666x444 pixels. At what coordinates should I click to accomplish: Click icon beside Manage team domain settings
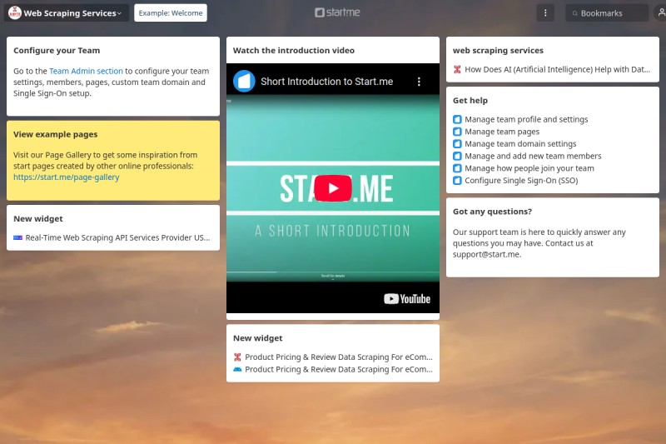(457, 143)
